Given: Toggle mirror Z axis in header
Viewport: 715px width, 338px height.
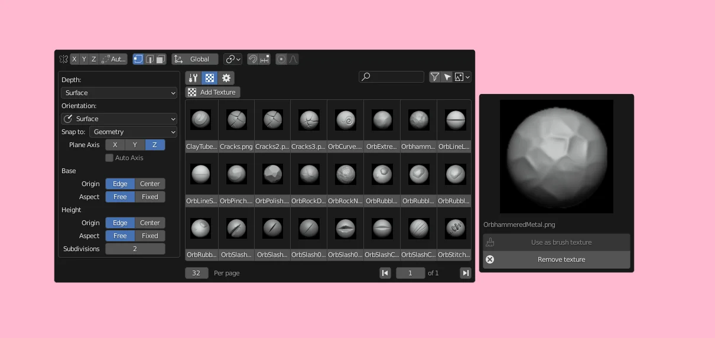Looking at the screenshot, I should [x=93, y=59].
